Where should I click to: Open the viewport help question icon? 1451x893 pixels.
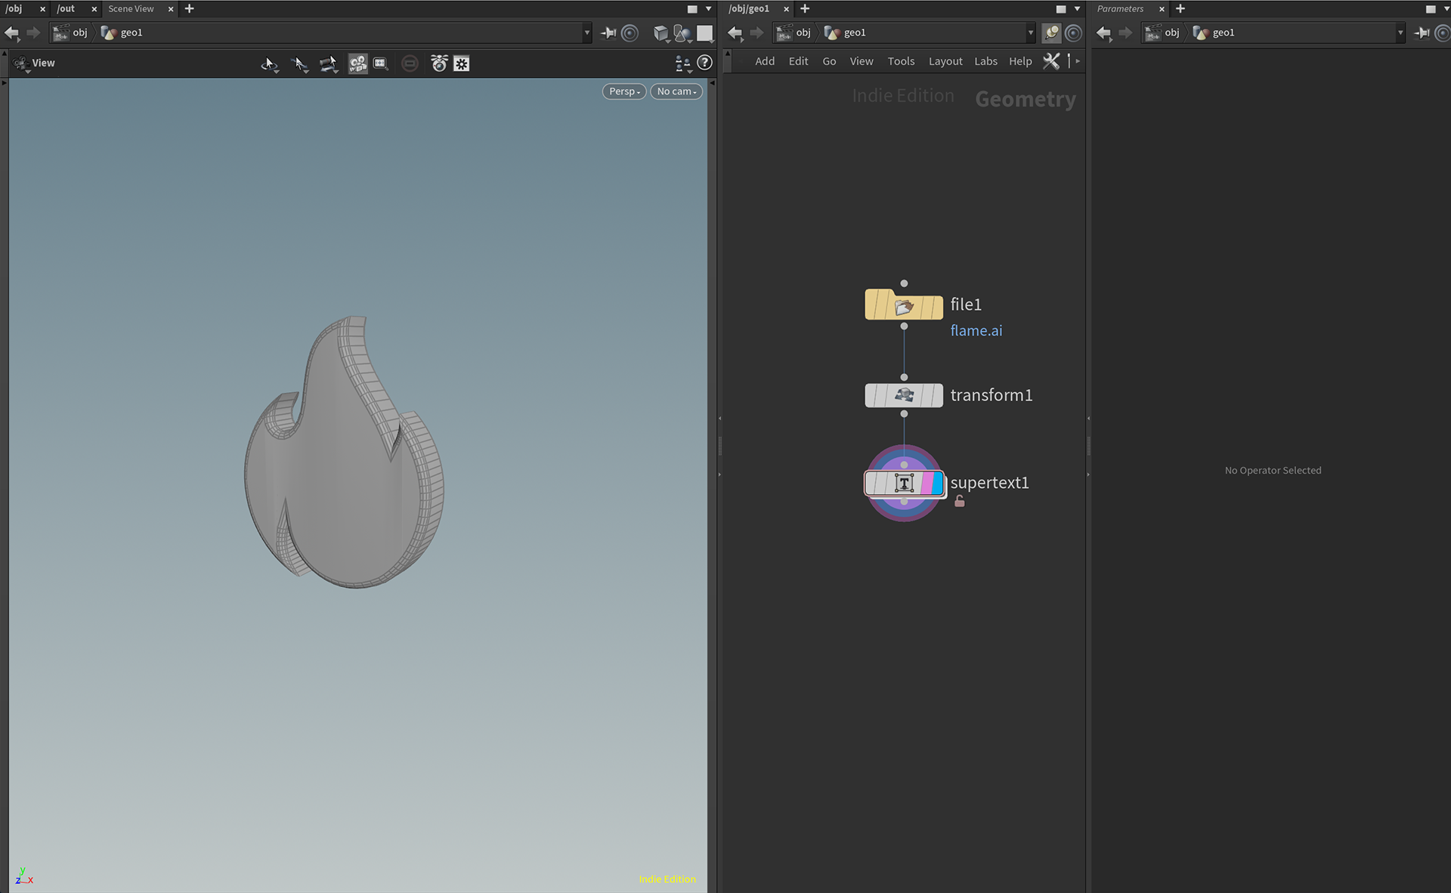[x=704, y=63]
